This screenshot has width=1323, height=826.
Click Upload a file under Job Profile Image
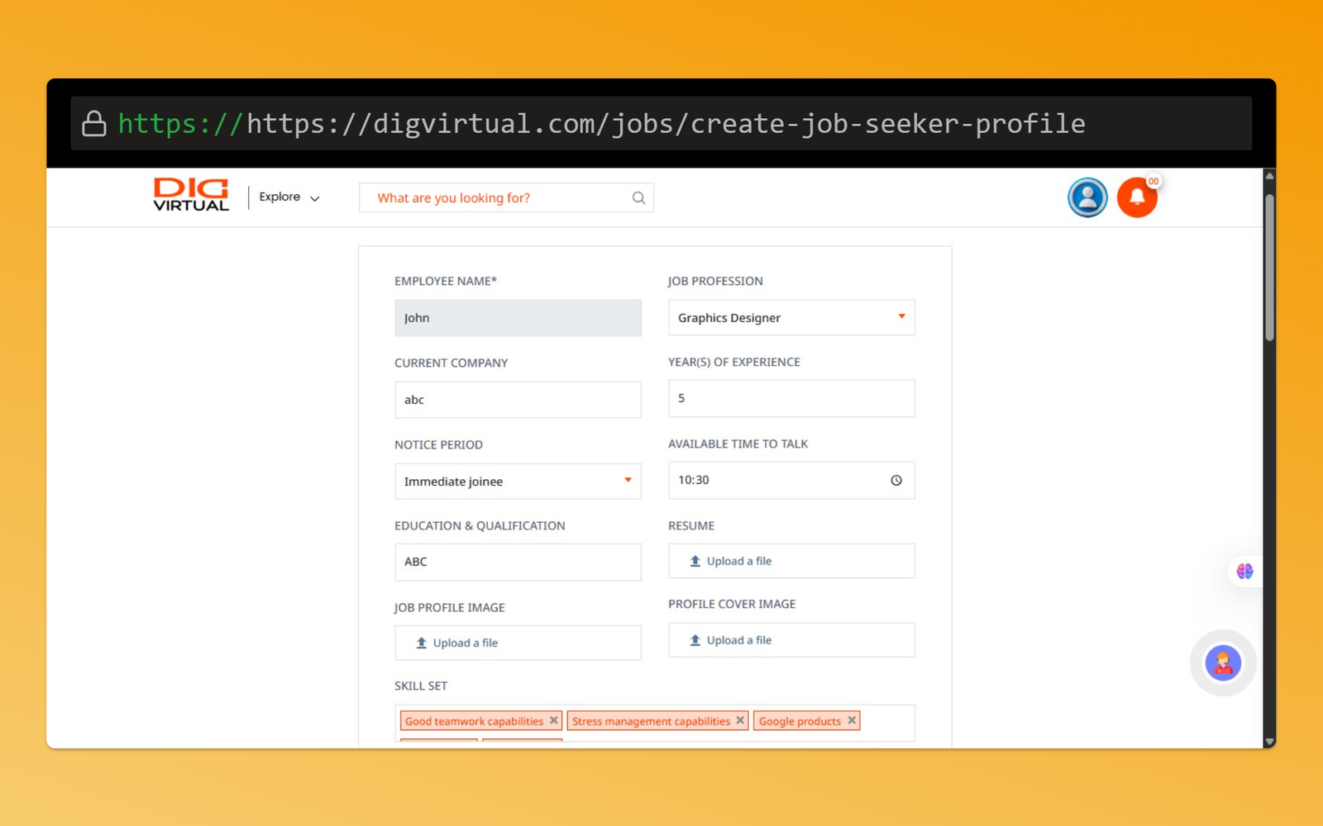tap(518, 643)
